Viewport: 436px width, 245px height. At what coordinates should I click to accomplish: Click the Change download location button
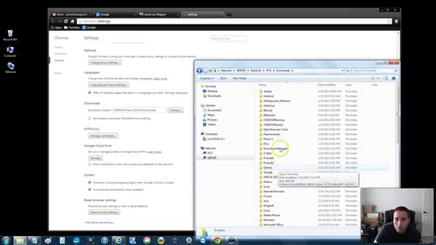[175, 110]
